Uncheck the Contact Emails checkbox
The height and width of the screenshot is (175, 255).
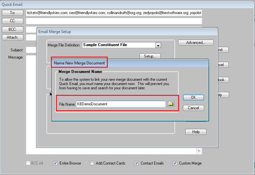pos(137,163)
